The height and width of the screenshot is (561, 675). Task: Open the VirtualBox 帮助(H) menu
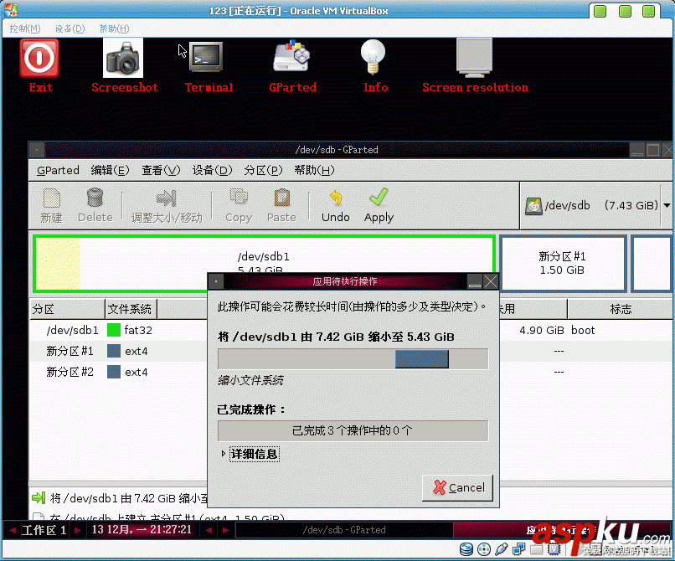[x=114, y=28]
